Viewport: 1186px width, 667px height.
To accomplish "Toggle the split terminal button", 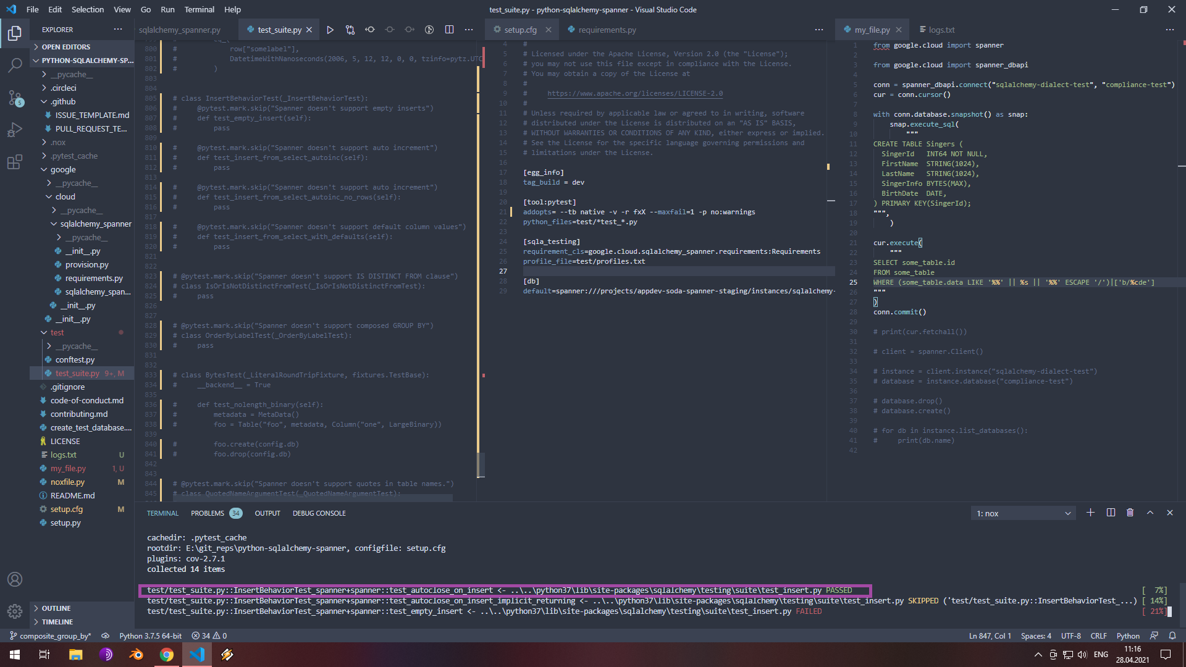I will coord(1111,513).
